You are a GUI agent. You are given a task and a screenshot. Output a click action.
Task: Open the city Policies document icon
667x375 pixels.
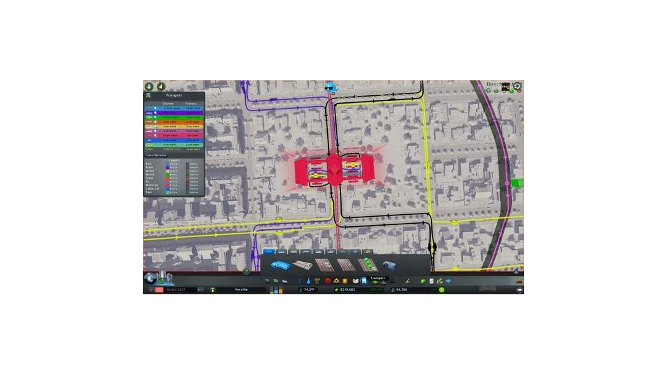coord(431,281)
